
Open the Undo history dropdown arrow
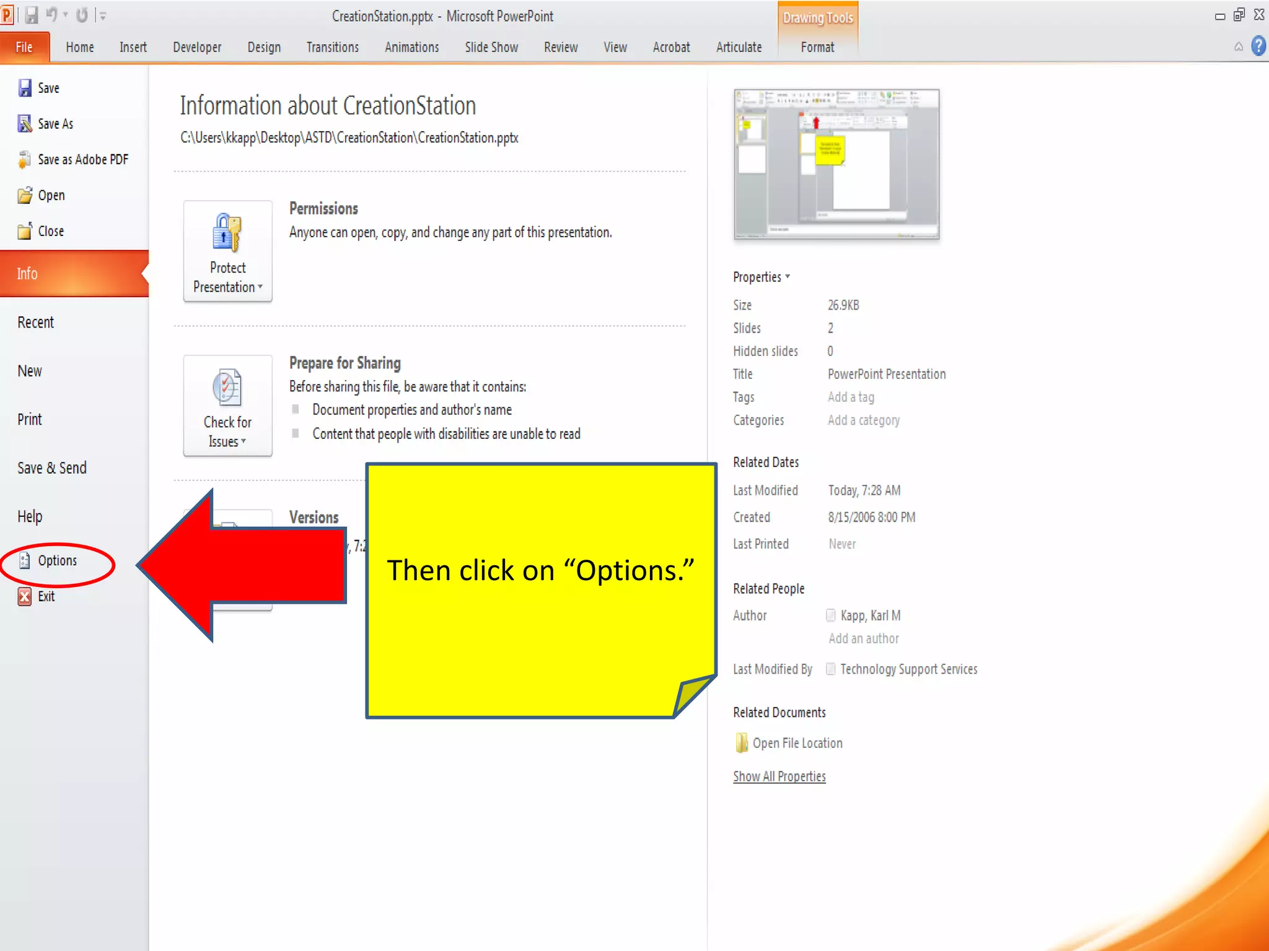point(65,15)
